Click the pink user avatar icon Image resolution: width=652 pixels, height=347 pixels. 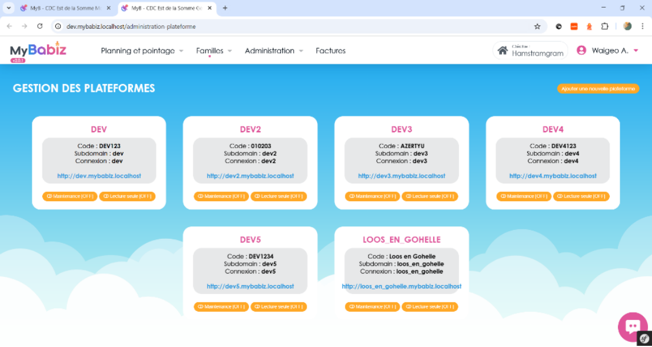coord(581,51)
